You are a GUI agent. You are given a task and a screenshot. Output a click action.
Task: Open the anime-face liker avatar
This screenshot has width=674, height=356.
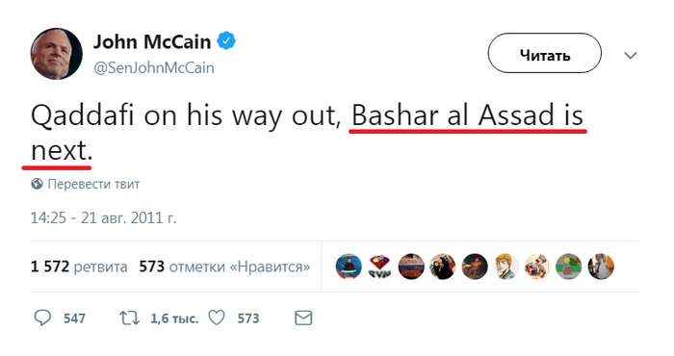(x=506, y=267)
